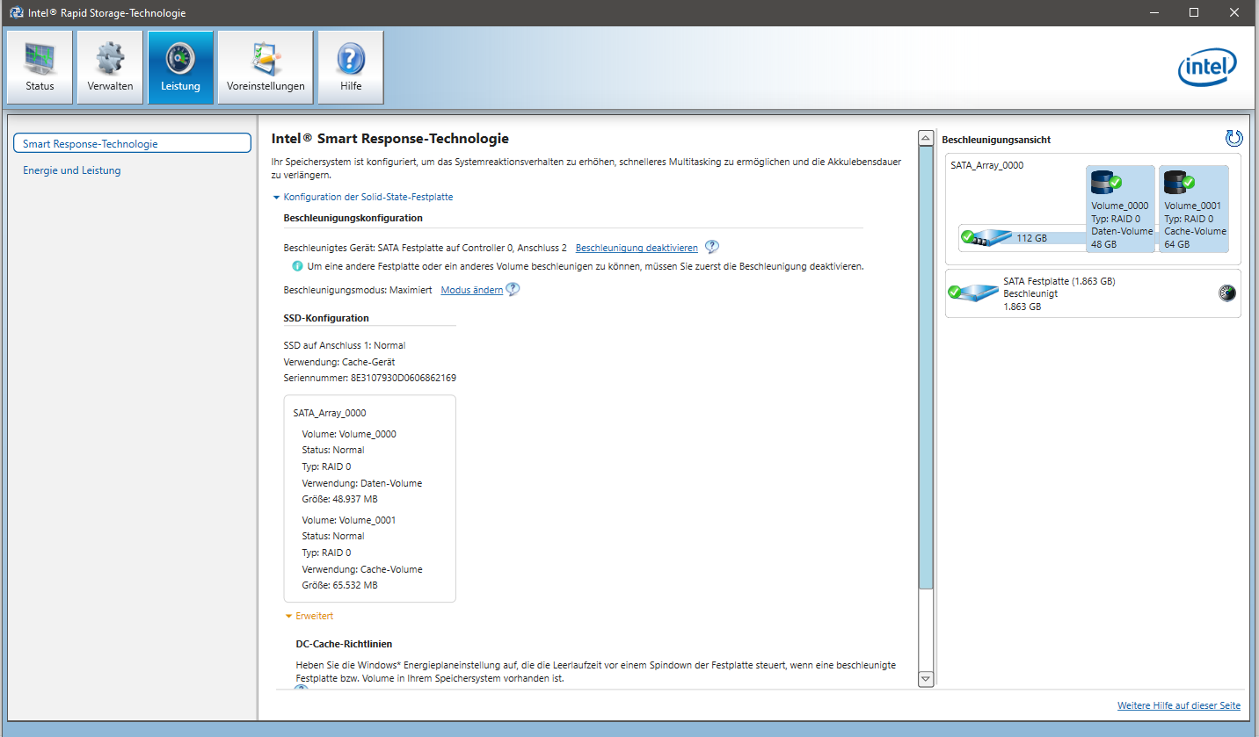Select Volume_0001 cache volume icon
Image resolution: width=1259 pixels, height=737 pixels.
[x=1179, y=181]
